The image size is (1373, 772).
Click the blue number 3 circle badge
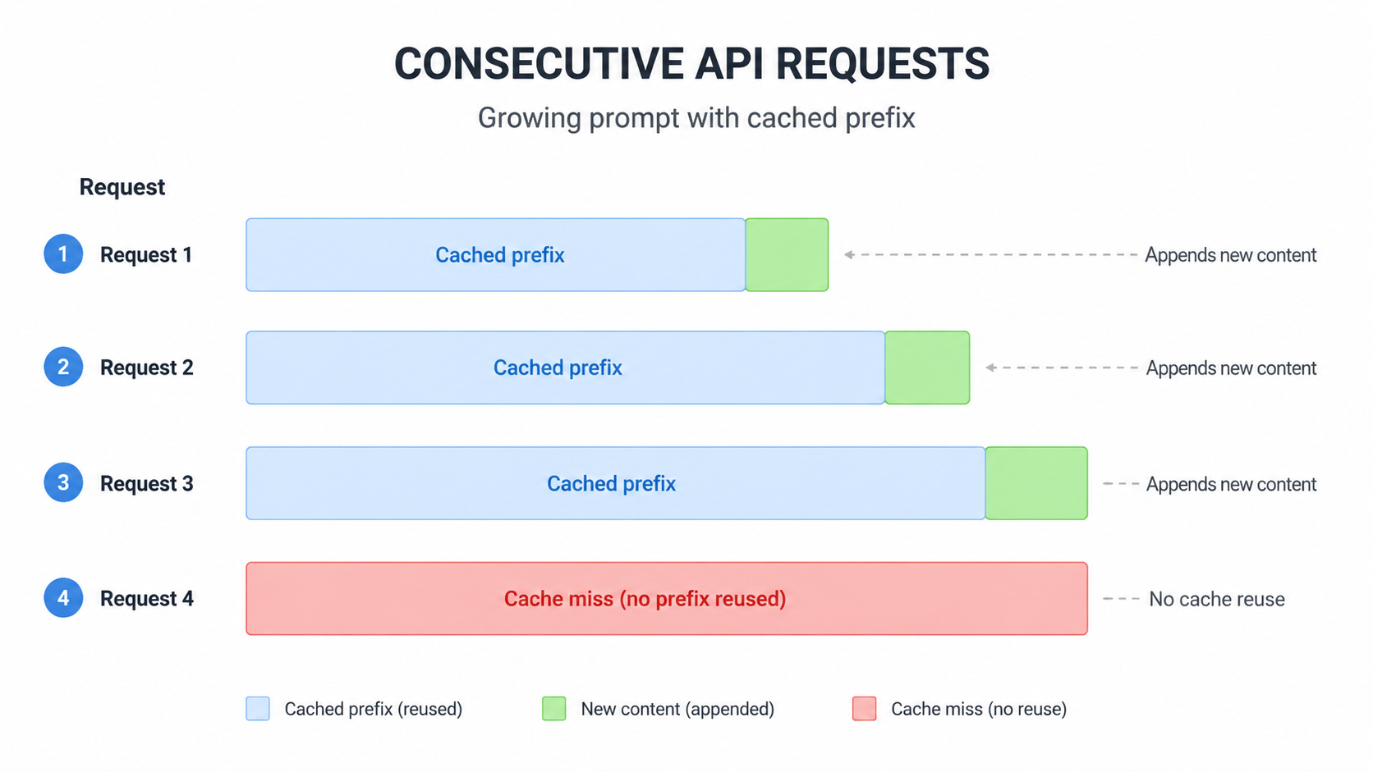(x=63, y=482)
